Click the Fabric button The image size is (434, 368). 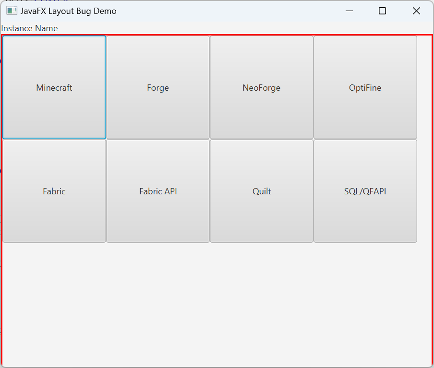click(x=54, y=191)
